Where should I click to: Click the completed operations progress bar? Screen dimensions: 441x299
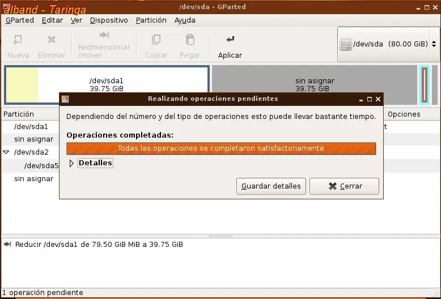click(x=221, y=148)
